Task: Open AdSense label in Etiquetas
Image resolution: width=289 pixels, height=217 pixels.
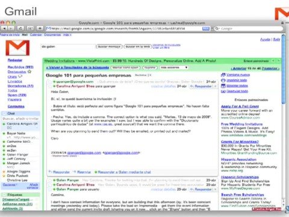Action: 17,204
